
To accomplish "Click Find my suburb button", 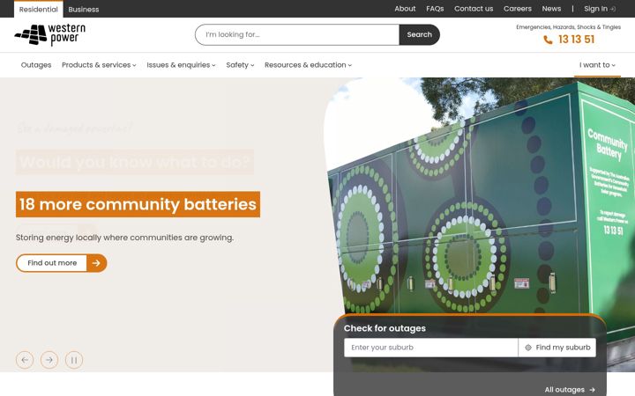I will coord(557,348).
